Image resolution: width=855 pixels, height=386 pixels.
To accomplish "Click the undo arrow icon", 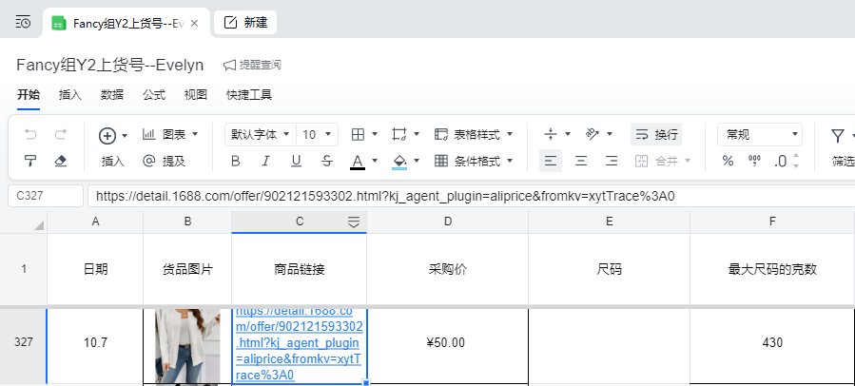I will [x=30, y=135].
